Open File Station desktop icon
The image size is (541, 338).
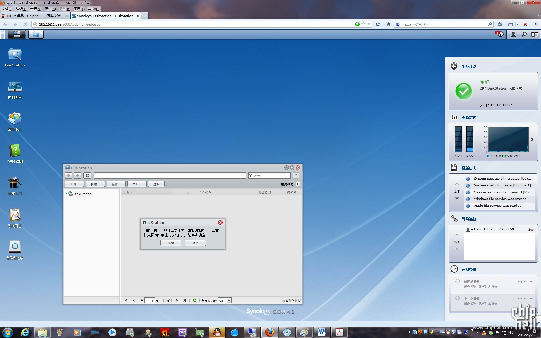(x=15, y=57)
